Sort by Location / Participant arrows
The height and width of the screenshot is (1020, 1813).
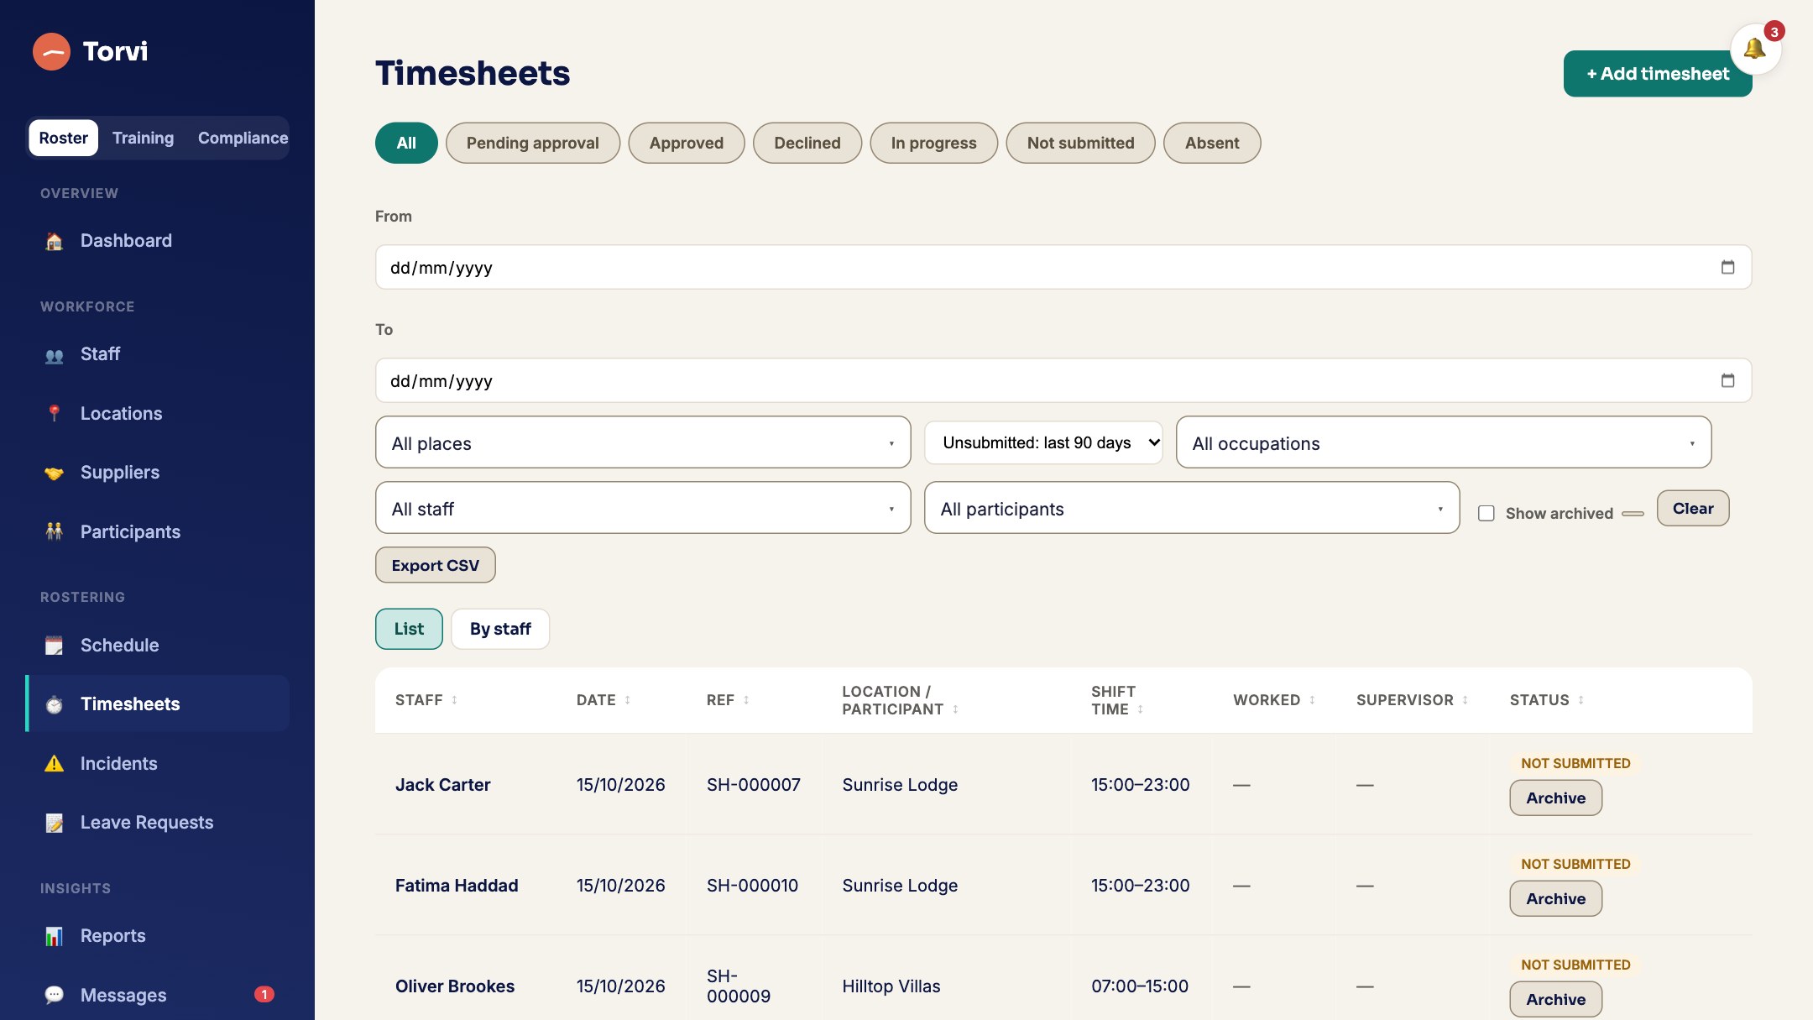pyautogui.click(x=955, y=709)
